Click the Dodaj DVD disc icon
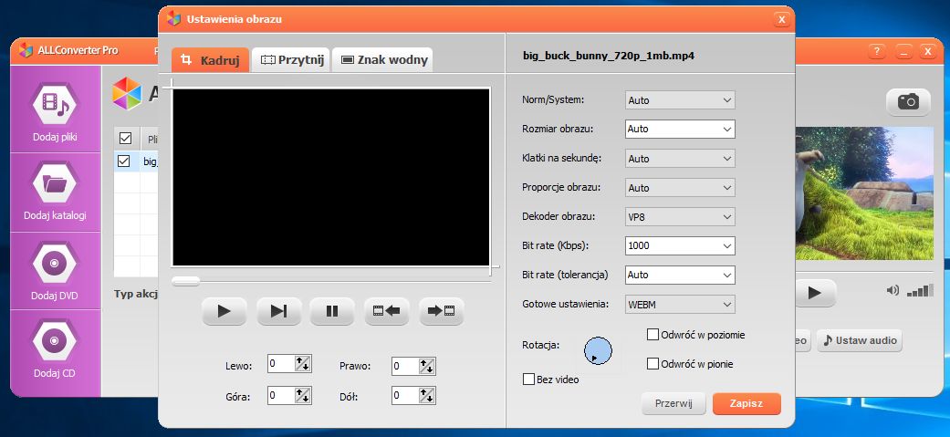Viewport: 950px width, 437px height. click(55, 263)
